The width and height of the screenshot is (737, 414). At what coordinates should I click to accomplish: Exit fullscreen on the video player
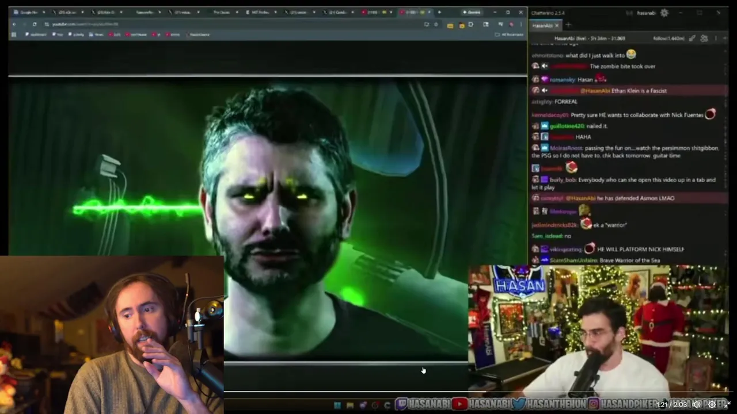pos(727,404)
